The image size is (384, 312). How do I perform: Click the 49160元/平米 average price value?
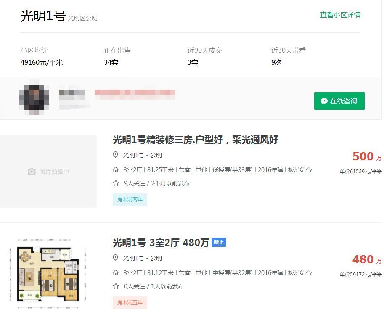(42, 63)
